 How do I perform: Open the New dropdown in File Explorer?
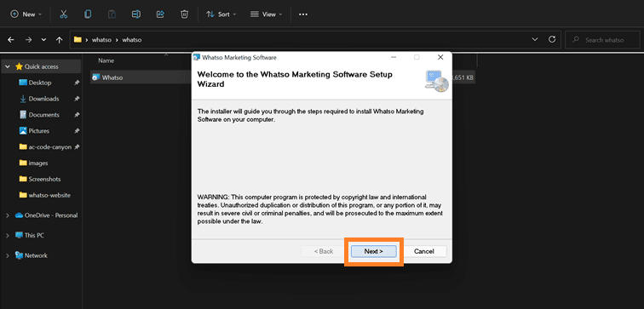26,14
